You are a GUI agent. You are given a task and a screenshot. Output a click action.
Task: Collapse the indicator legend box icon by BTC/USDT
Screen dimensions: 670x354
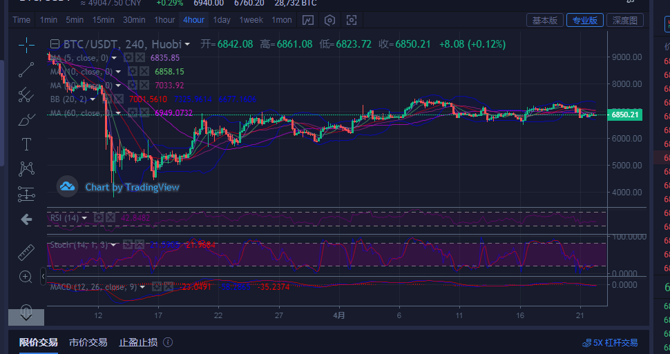click(x=55, y=44)
